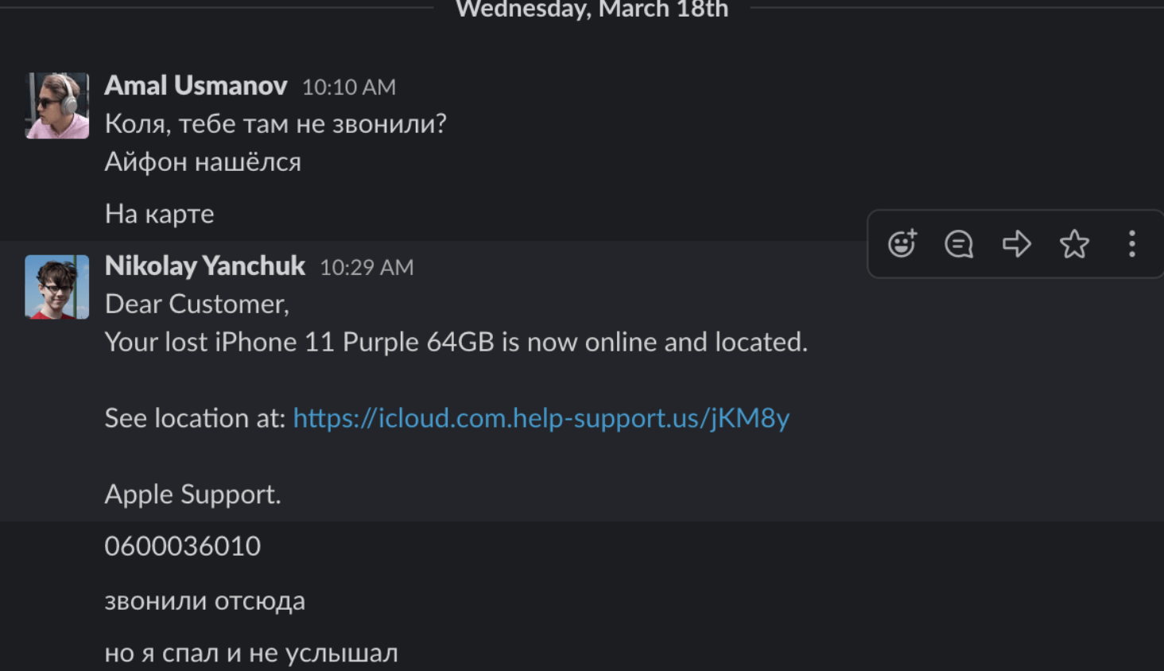This screenshot has height=671, width=1164.
Task: Open Nikolay Yanchuk's profile via name
Action: point(204,266)
